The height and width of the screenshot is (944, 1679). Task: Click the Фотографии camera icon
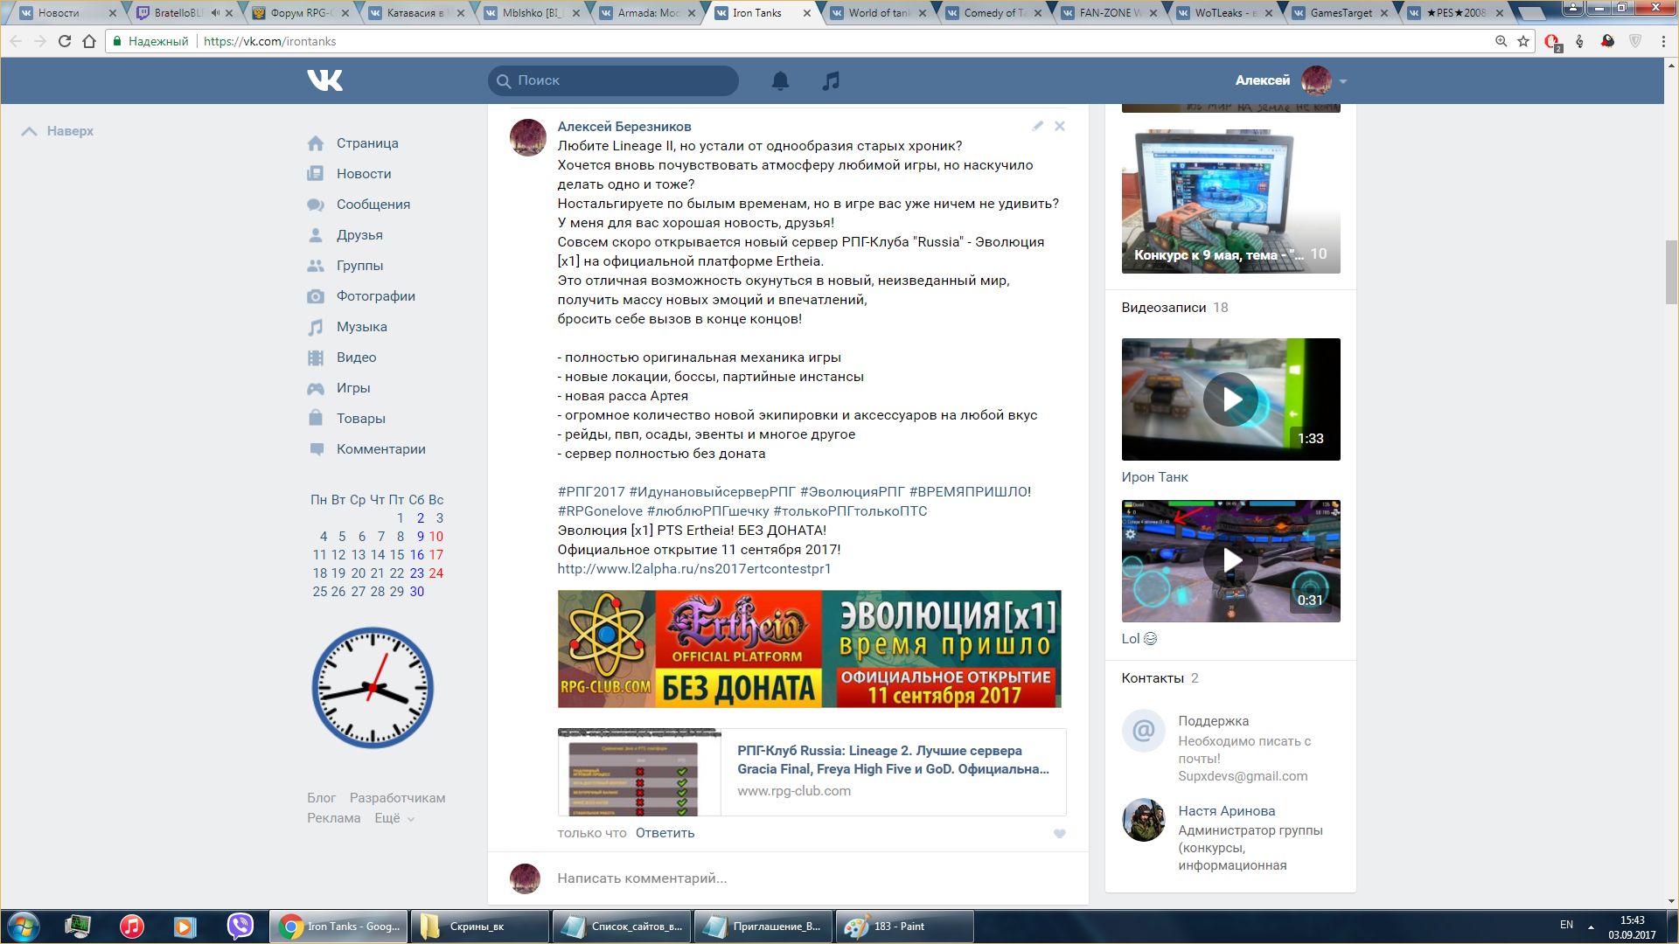pyautogui.click(x=316, y=296)
